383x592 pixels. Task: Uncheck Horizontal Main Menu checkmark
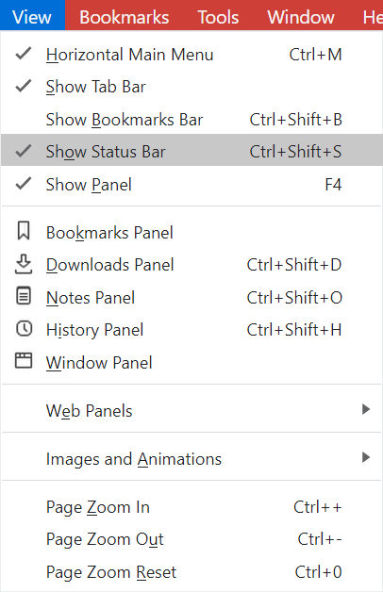click(x=24, y=54)
